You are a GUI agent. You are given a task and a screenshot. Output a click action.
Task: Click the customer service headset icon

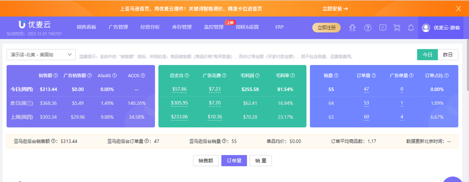pyautogui.click(x=353, y=27)
